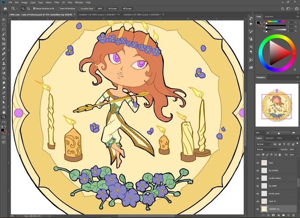Click the 100% zoom button
This screenshot has height=218, width=300.
pyautogui.click(x=100, y=9)
